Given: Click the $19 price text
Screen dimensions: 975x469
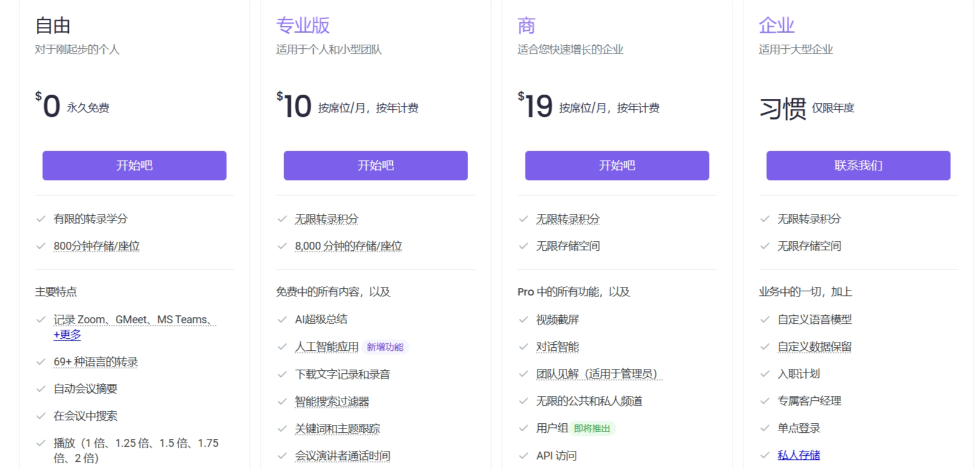Looking at the screenshot, I should [535, 105].
